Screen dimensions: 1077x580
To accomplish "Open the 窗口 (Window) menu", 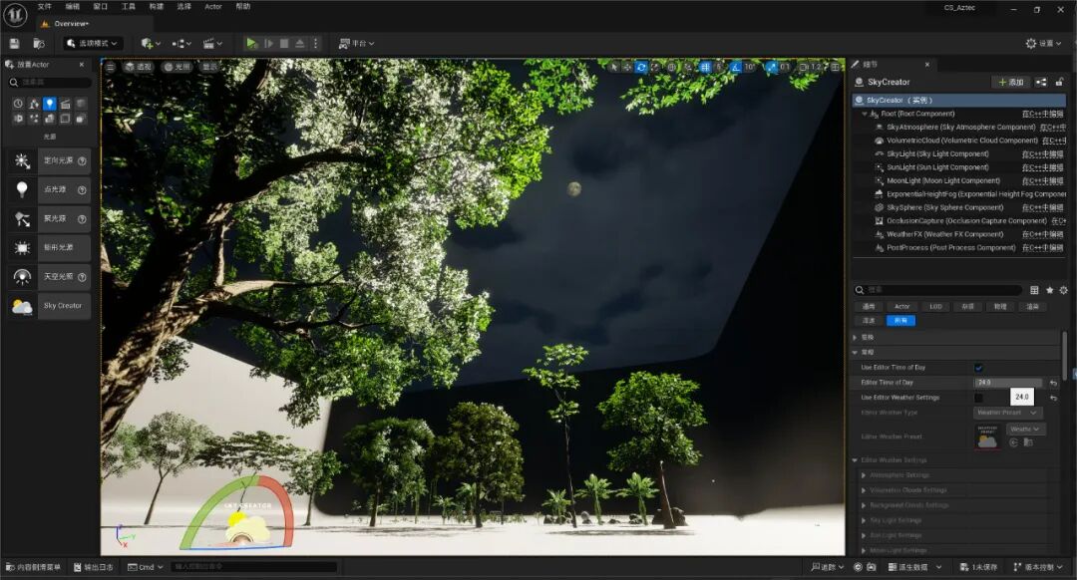I will [x=101, y=6].
